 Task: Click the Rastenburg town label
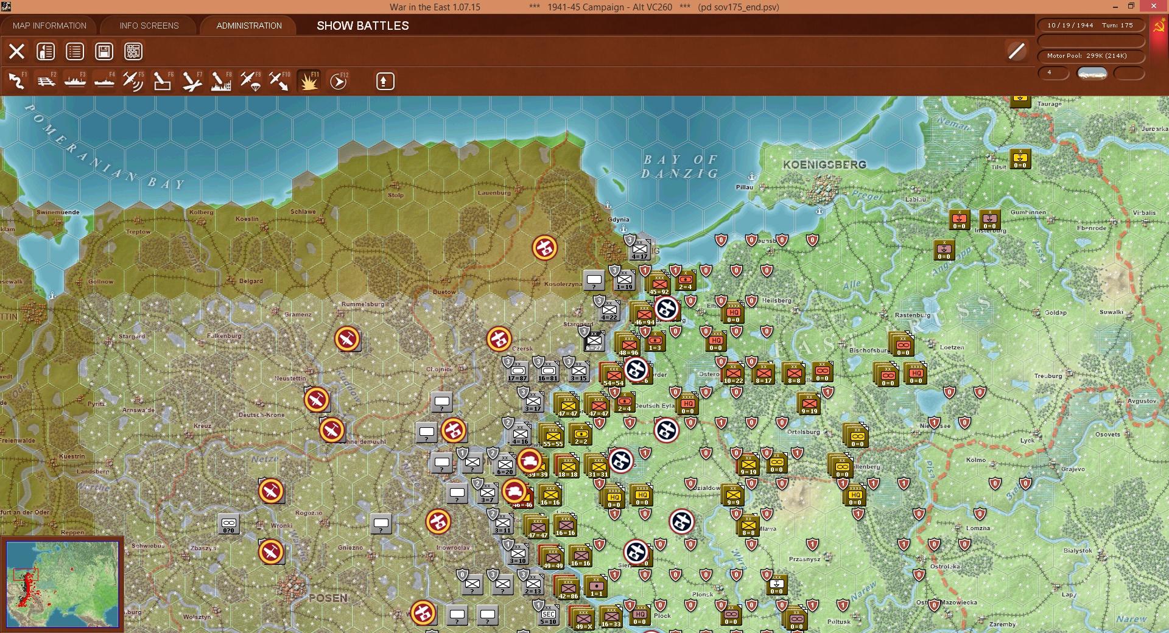coord(912,315)
